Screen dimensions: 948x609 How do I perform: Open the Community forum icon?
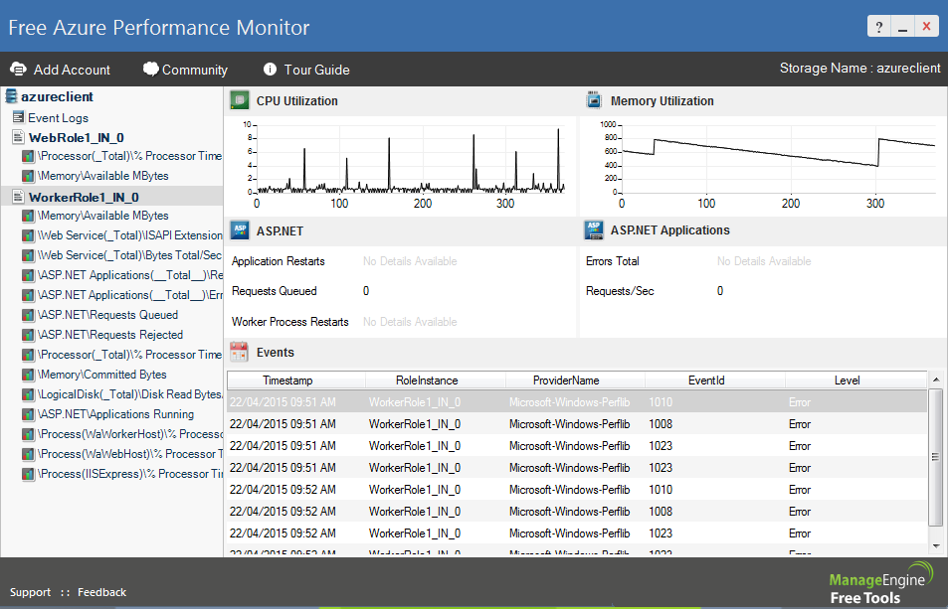[151, 70]
